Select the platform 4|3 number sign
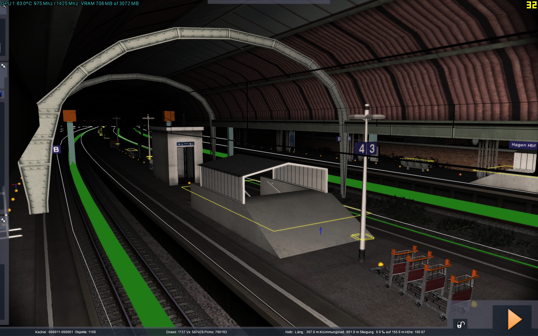The height and width of the screenshot is (336, 538). point(366,149)
